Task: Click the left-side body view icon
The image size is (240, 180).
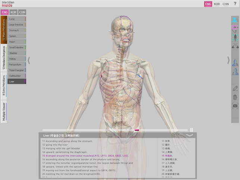Action: [x=235, y=72]
